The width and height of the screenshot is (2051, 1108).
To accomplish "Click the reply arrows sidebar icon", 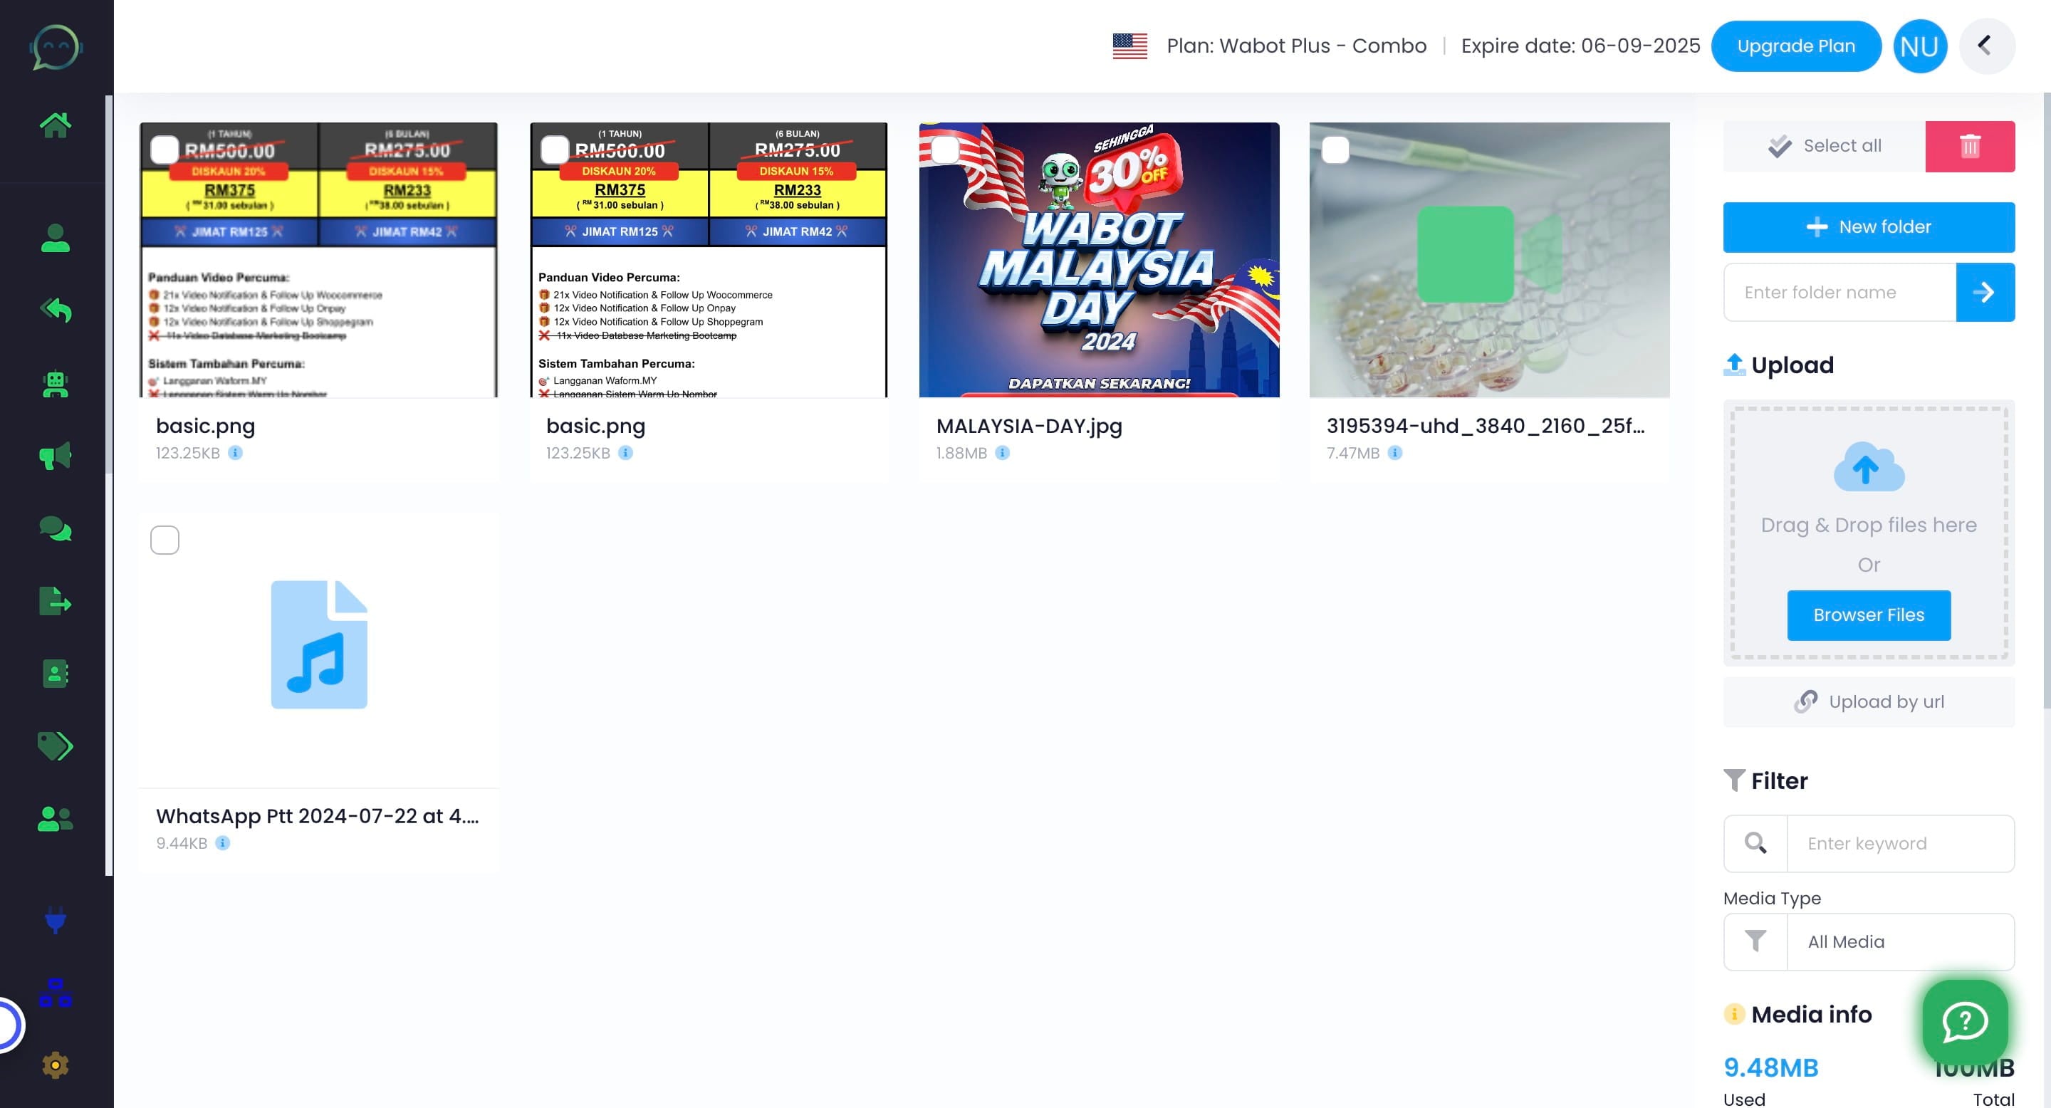I will [x=55, y=310].
